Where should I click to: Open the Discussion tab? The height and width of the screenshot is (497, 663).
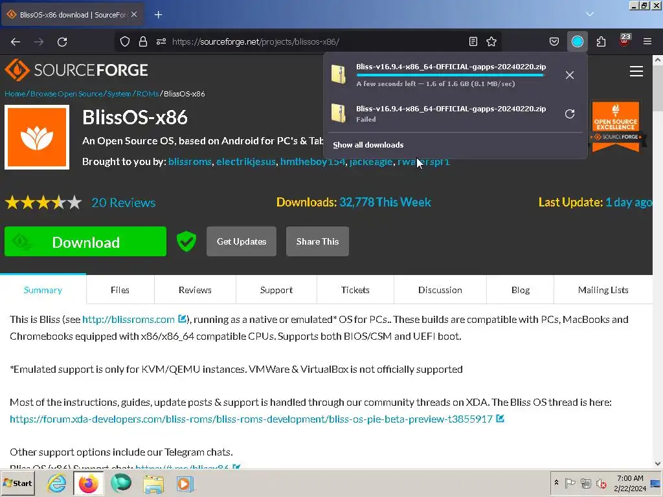(440, 290)
